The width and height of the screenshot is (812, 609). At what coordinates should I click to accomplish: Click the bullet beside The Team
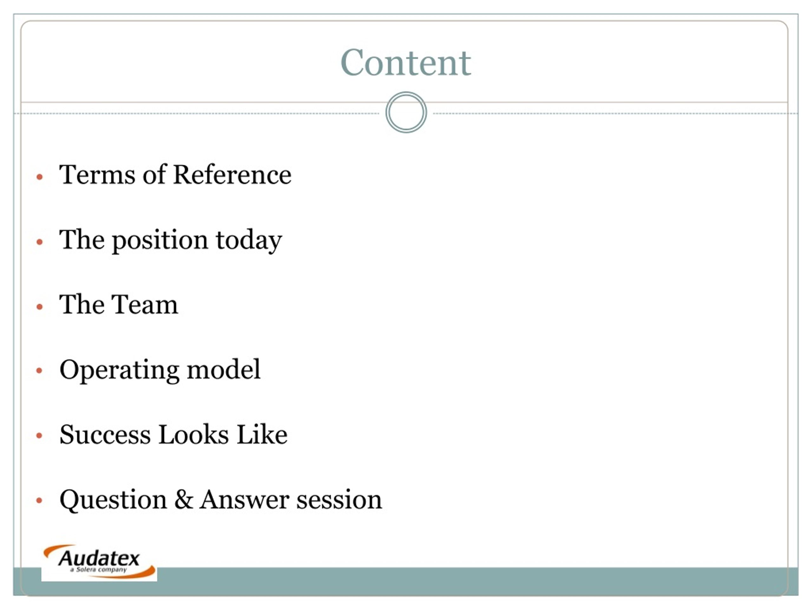40,306
